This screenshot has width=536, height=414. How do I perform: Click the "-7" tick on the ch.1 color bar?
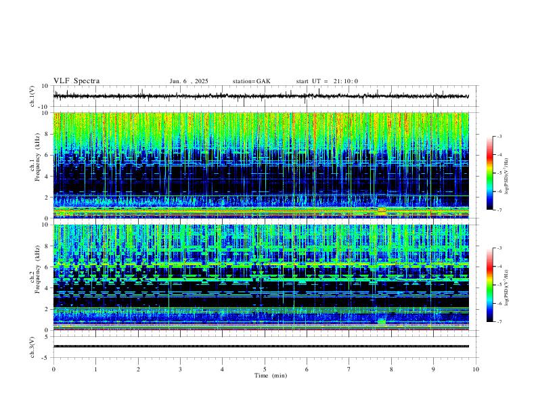point(499,210)
